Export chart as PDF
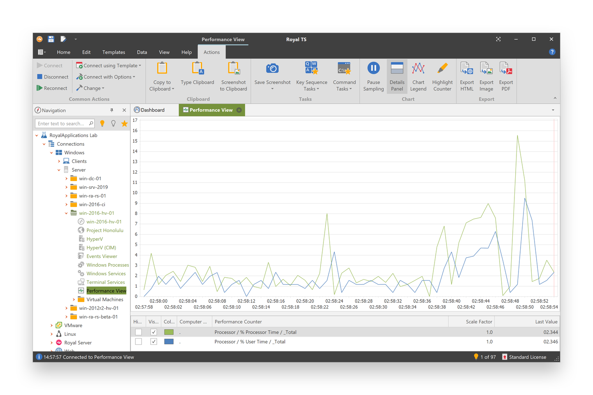This screenshot has width=593, height=395. click(x=505, y=69)
